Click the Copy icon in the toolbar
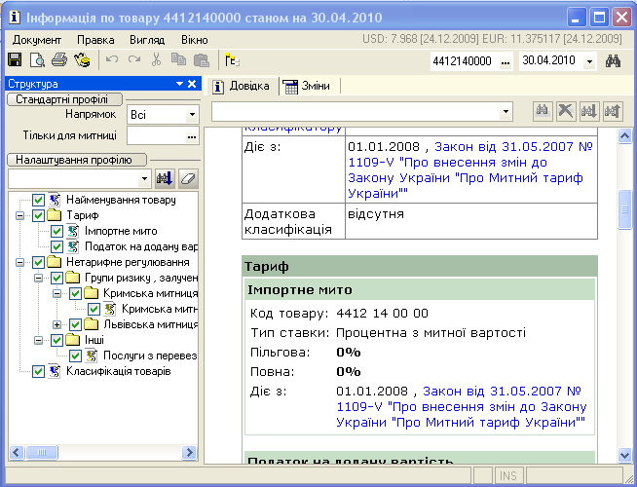 (178, 59)
